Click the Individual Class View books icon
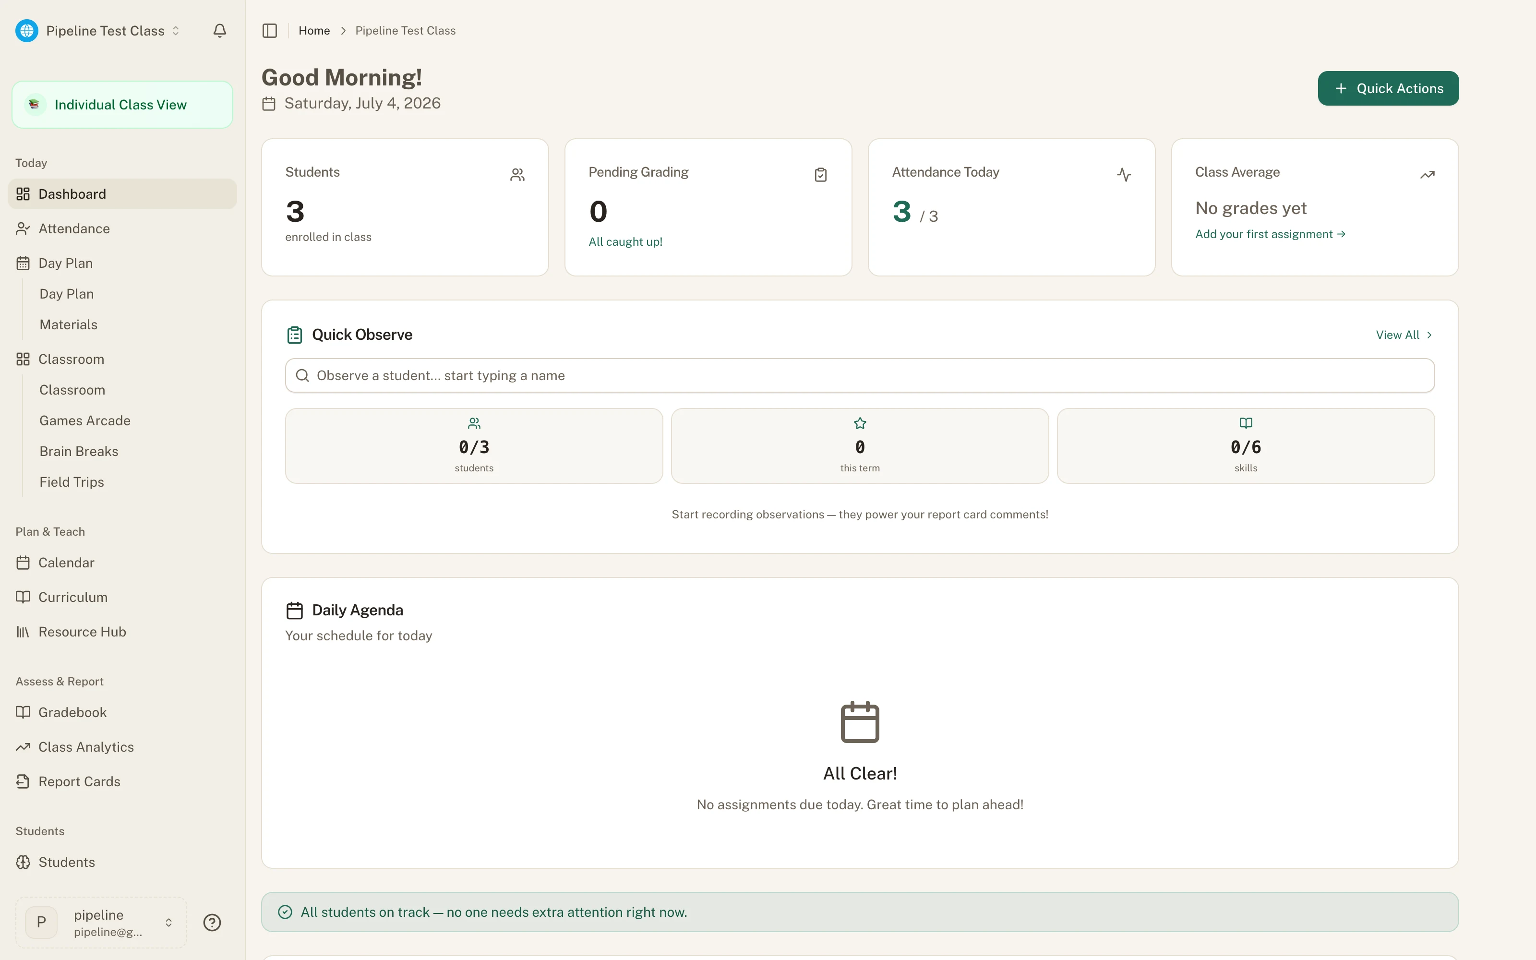Screen dimensions: 1536x960 [x=35, y=104]
